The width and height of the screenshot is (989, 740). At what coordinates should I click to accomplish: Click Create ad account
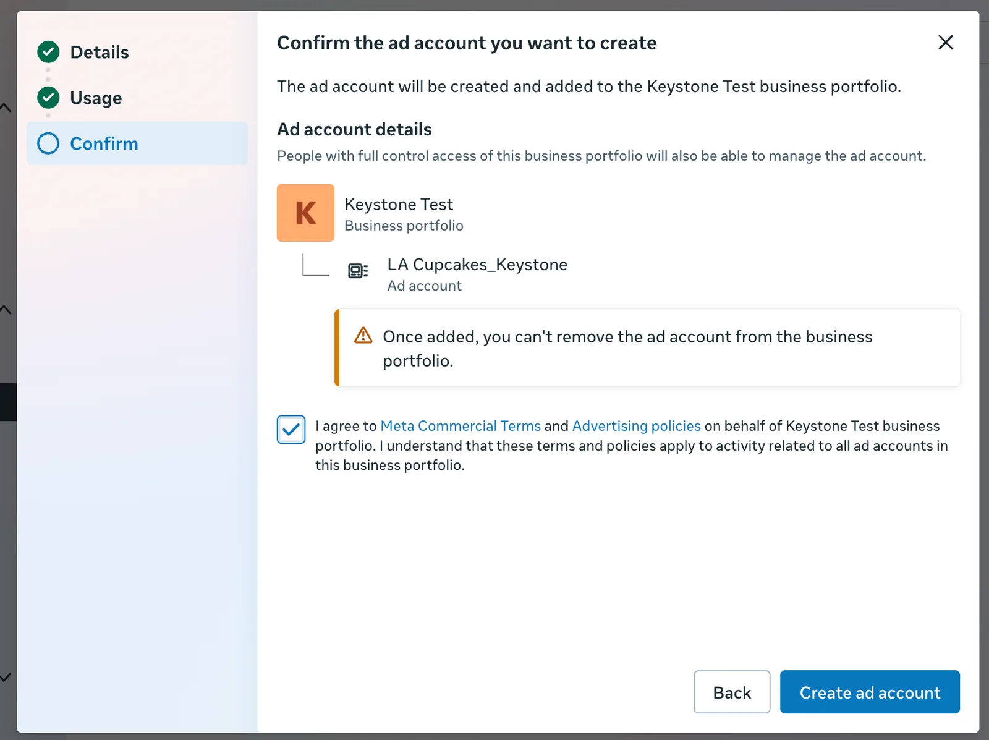coord(870,692)
